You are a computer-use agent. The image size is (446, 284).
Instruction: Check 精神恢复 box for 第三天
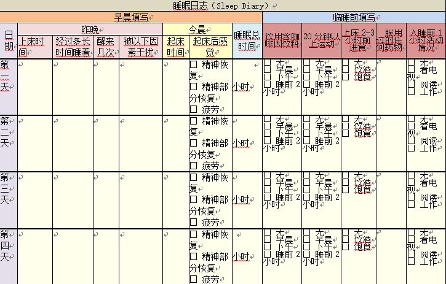click(x=193, y=178)
